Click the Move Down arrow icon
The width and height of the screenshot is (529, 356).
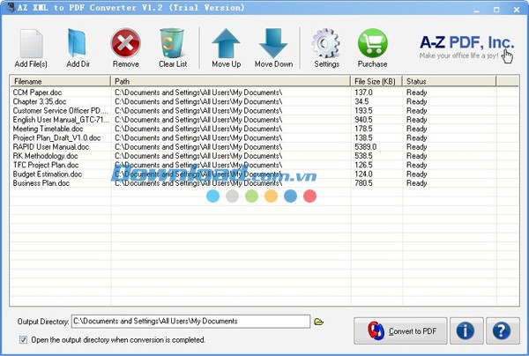click(x=273, y=43)
